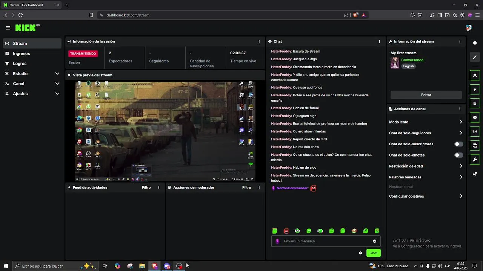The image size is (483, 271).
Task: Toggle the stream preview widget icon in sidebar
Action: tap(475, 75)
